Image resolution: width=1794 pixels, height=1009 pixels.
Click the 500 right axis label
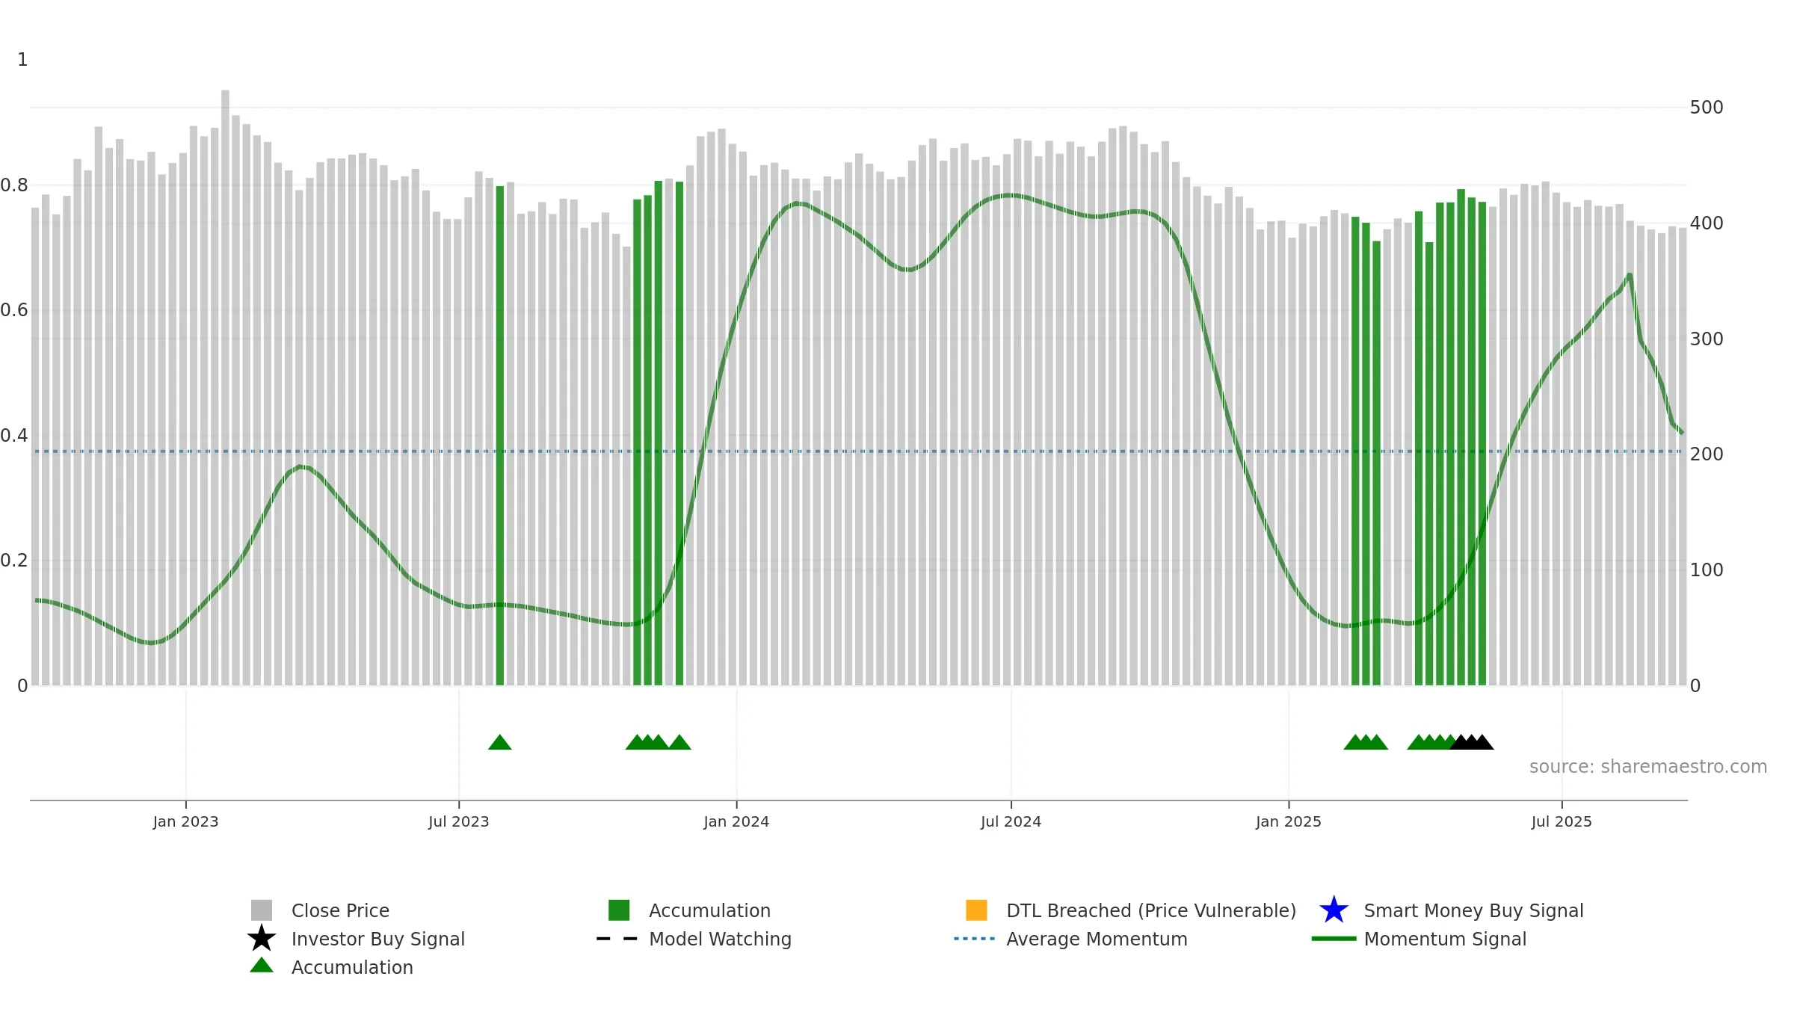click(x=1707, y=108)
